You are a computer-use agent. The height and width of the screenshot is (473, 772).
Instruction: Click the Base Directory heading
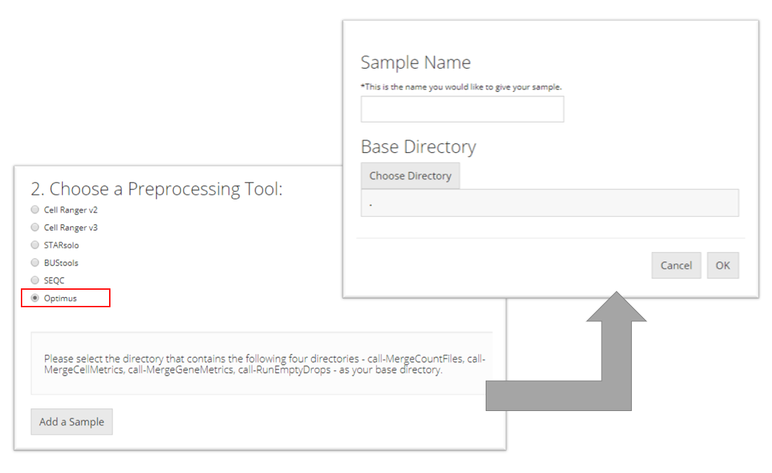click(x=418, y=147)
